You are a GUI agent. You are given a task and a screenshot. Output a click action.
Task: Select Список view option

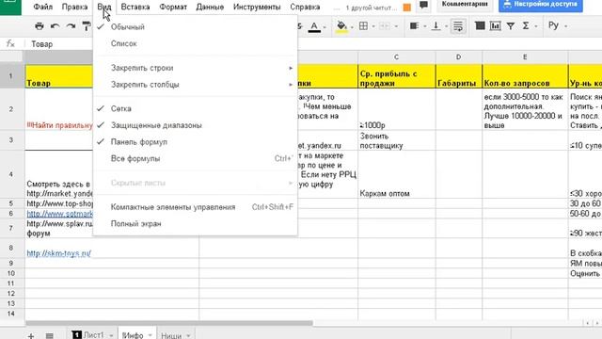[195, 43]
